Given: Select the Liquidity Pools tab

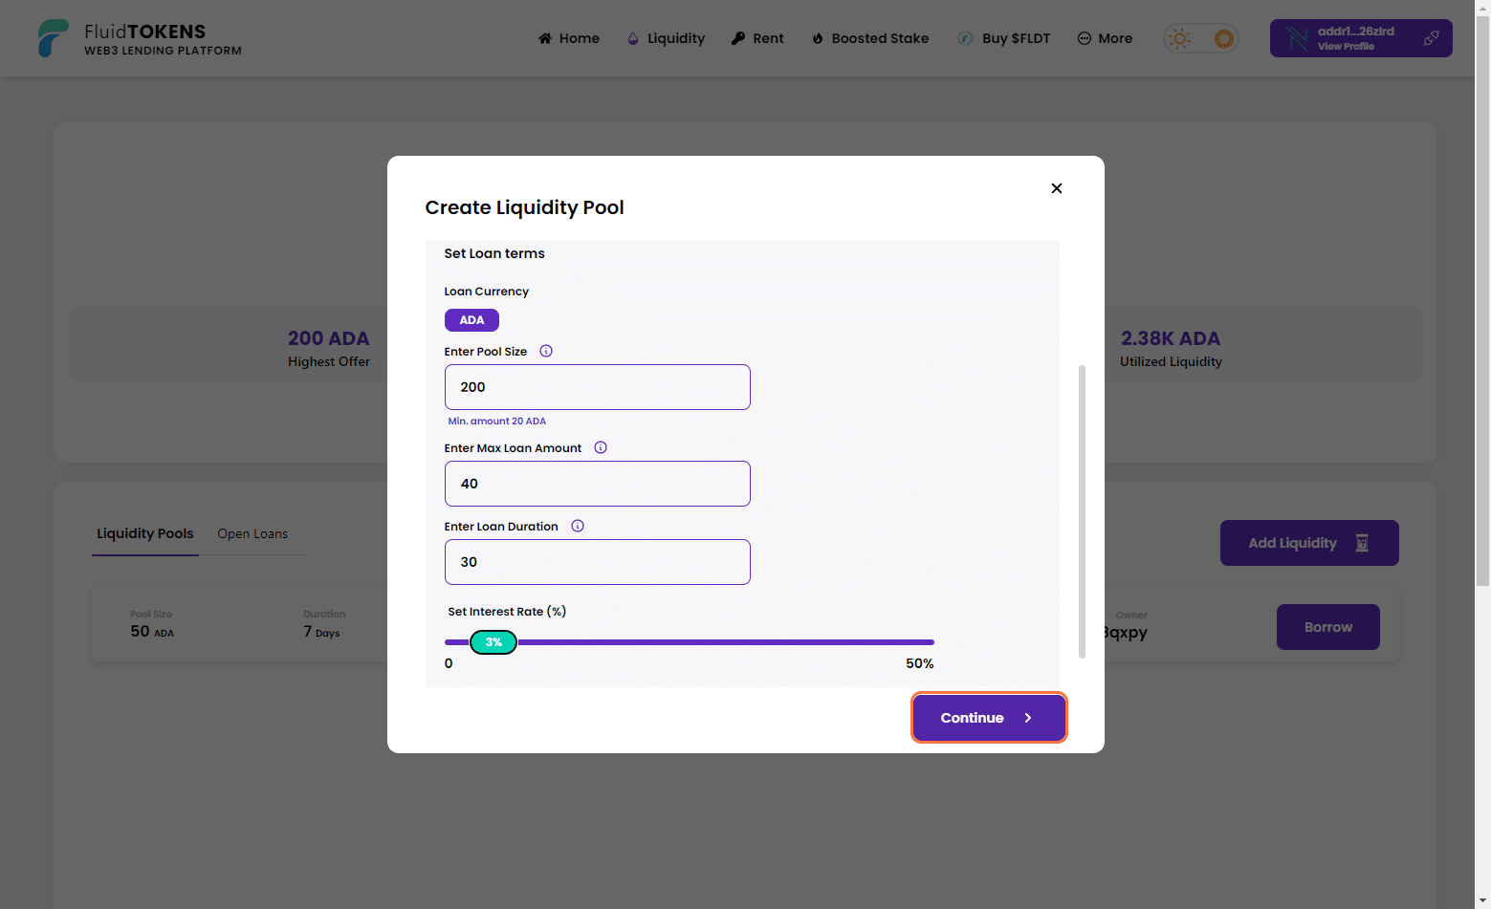Looking at the screenshot, I should [x=144, y=533].
